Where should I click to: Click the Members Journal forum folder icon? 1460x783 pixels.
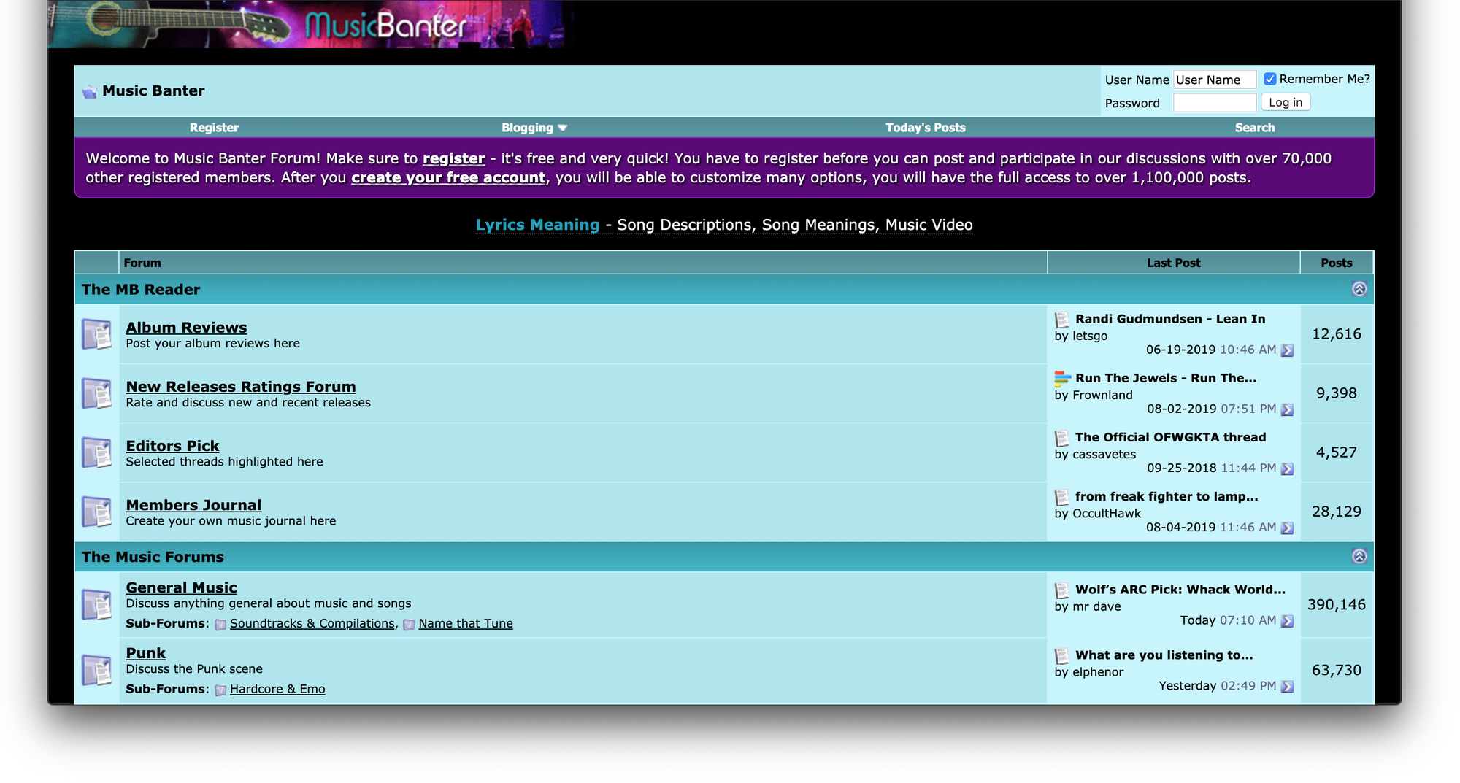pos(96,512)
